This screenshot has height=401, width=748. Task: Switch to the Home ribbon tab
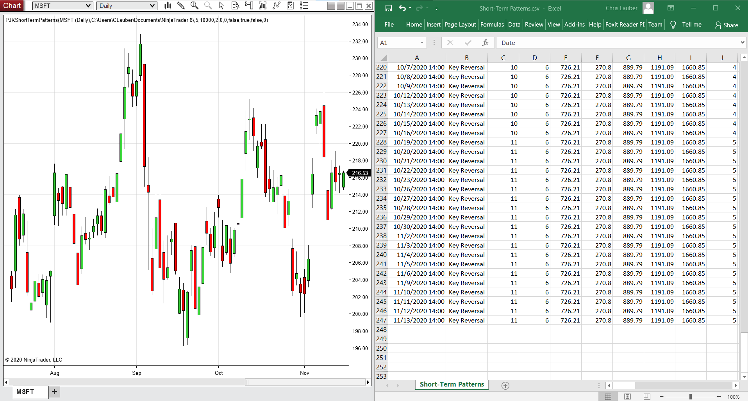pos(414,25)
